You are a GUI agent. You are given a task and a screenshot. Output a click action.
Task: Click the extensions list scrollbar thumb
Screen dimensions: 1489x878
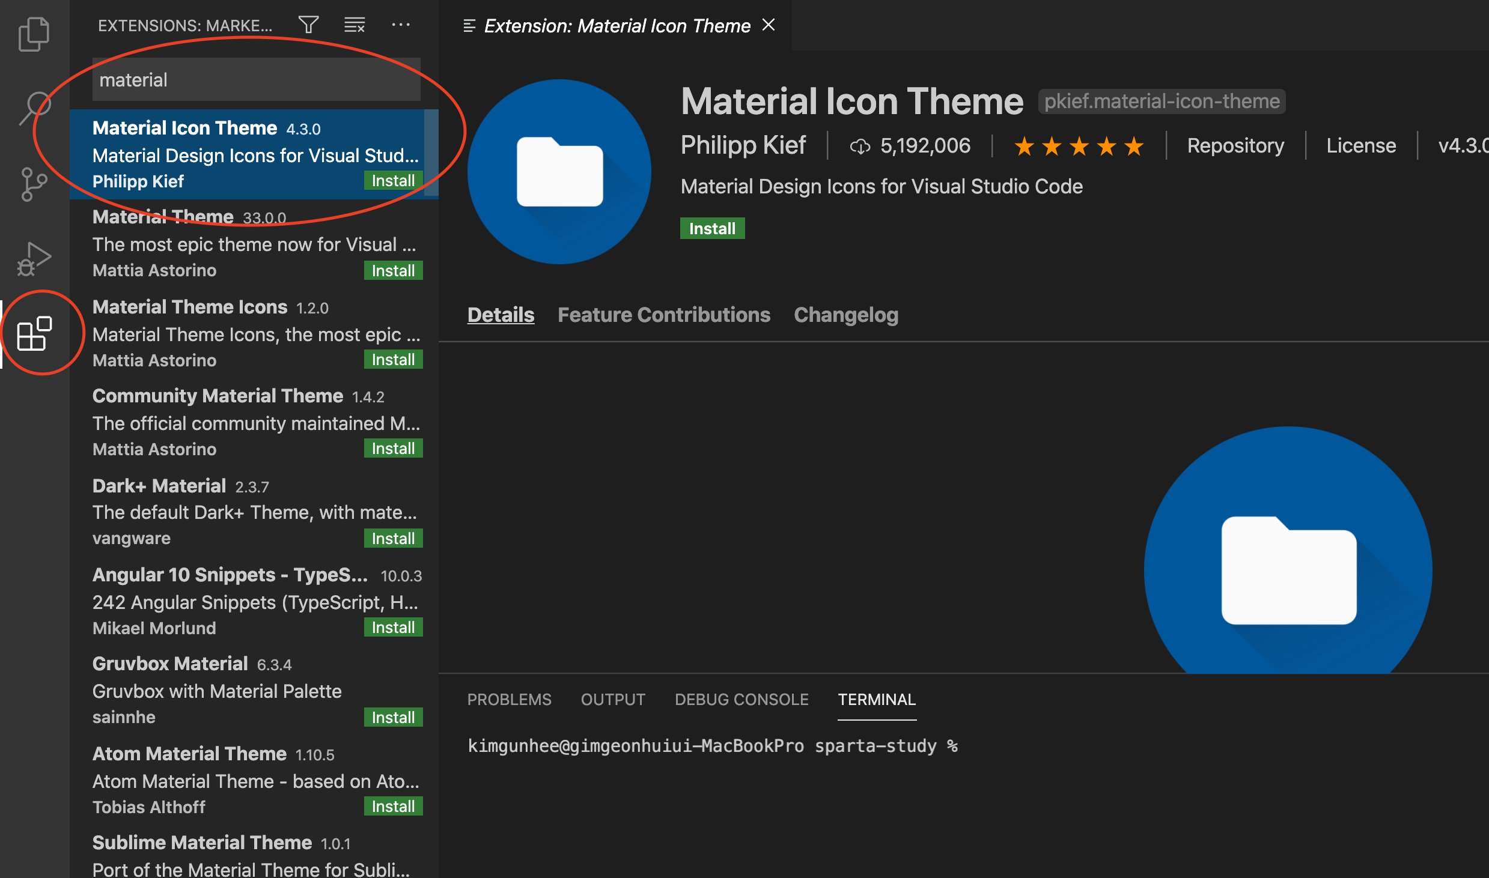pos(431,153)
